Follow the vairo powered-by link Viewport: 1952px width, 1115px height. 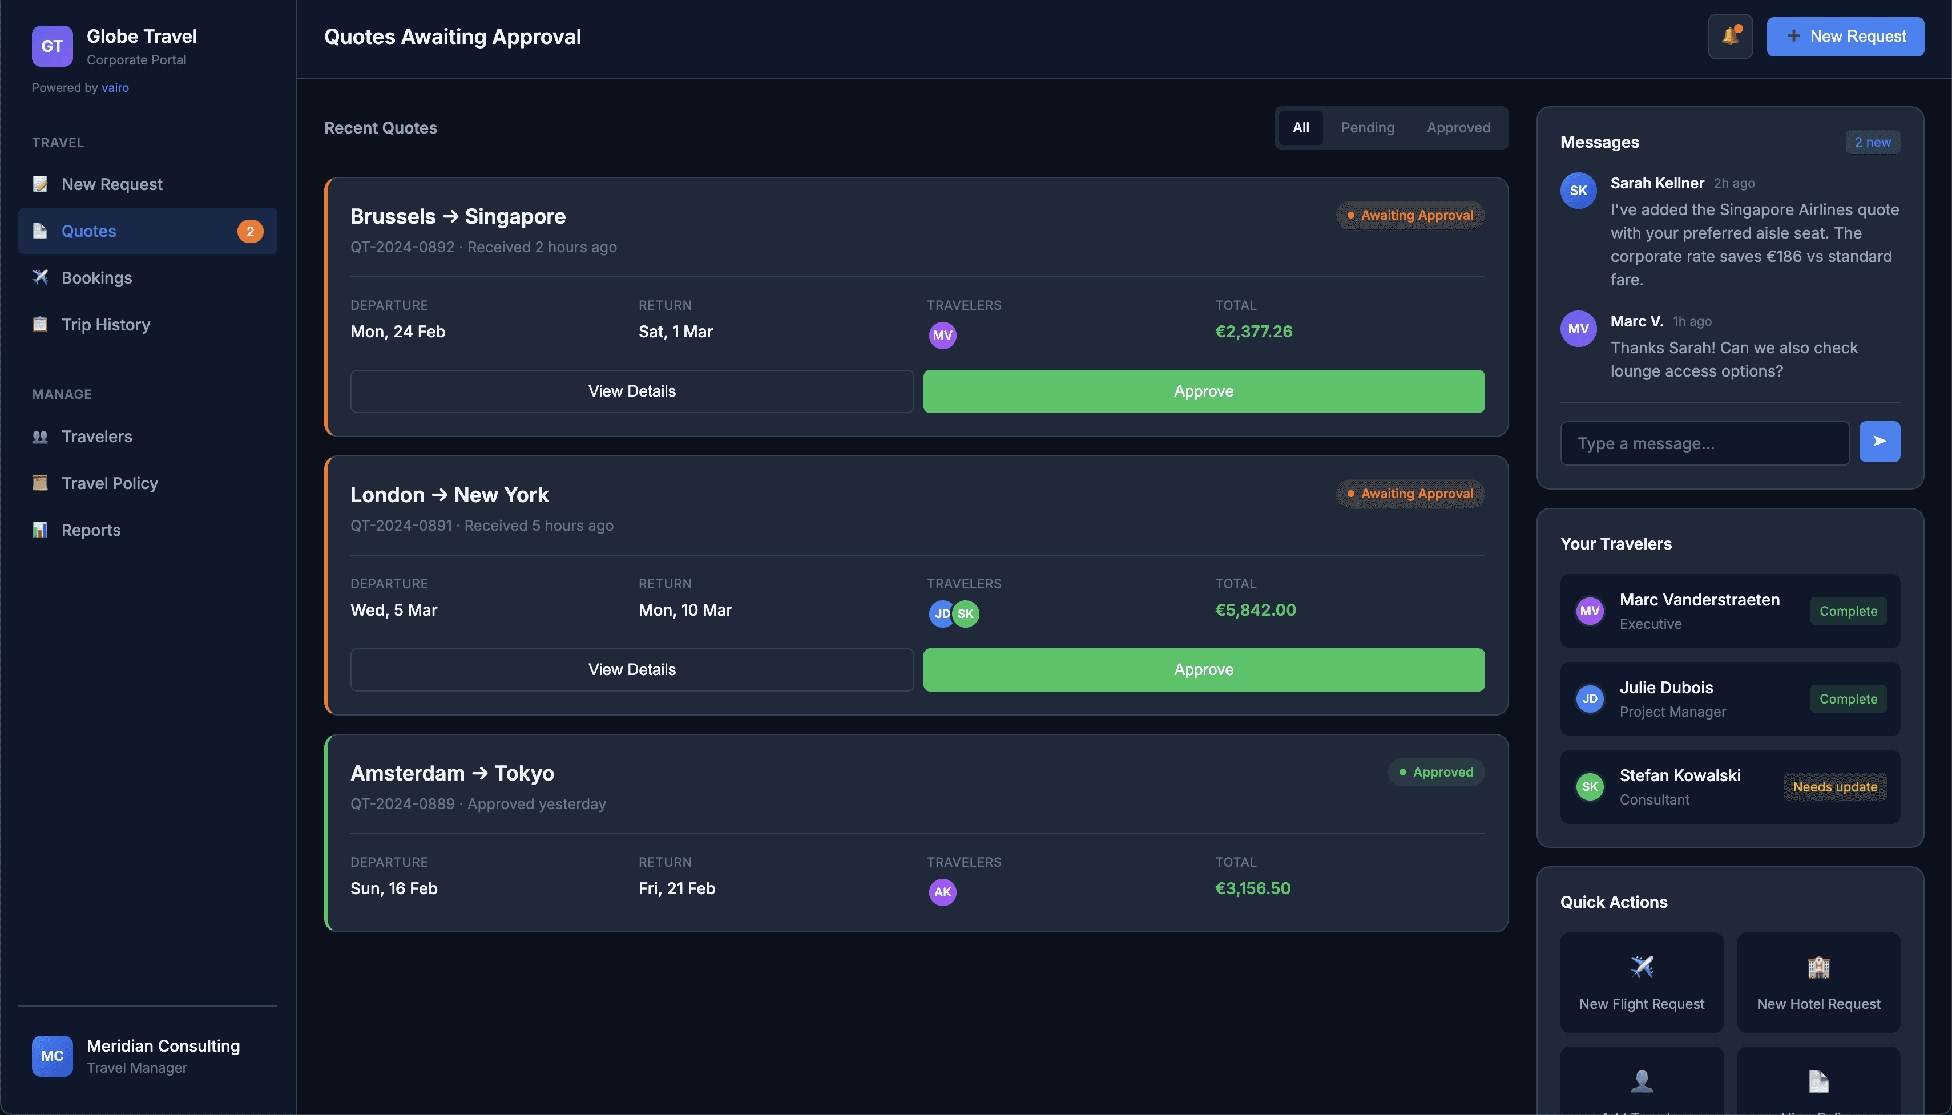click(x=115, y=87)
